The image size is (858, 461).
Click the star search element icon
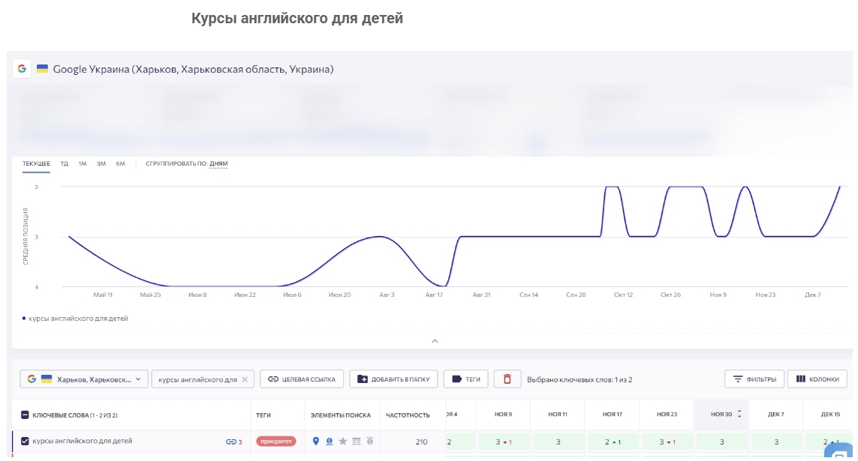343,442
